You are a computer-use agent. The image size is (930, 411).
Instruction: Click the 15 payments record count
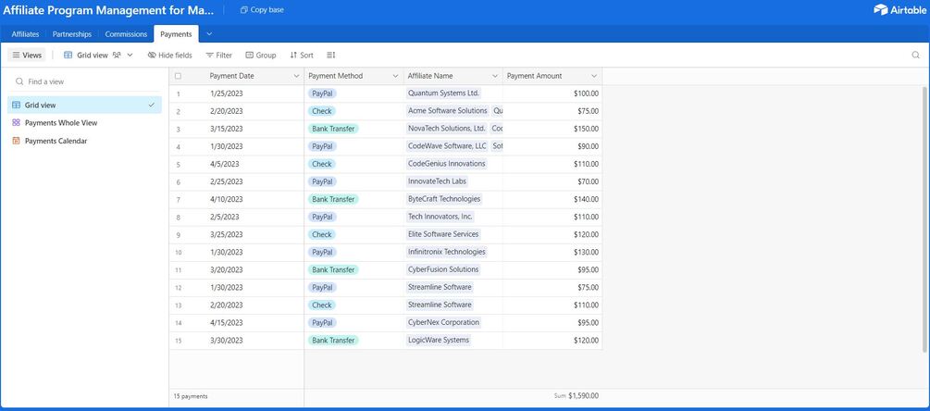click(191, 396)
